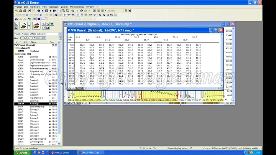Click the percent icon in second toolbar
Viewport: 276px width, 155px height.
click(x=100, y=15)
